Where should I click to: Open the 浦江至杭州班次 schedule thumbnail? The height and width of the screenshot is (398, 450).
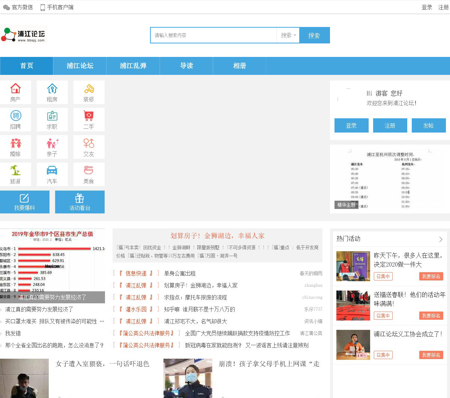pyautogui.click(x=390, y=179)
